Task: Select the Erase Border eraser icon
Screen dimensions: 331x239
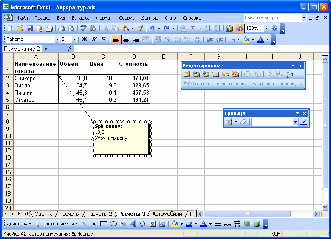Action: (x=243, y=122)
